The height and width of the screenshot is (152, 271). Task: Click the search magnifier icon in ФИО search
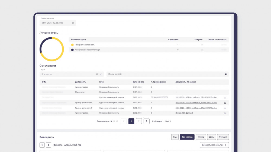click(x=226, y=74)
